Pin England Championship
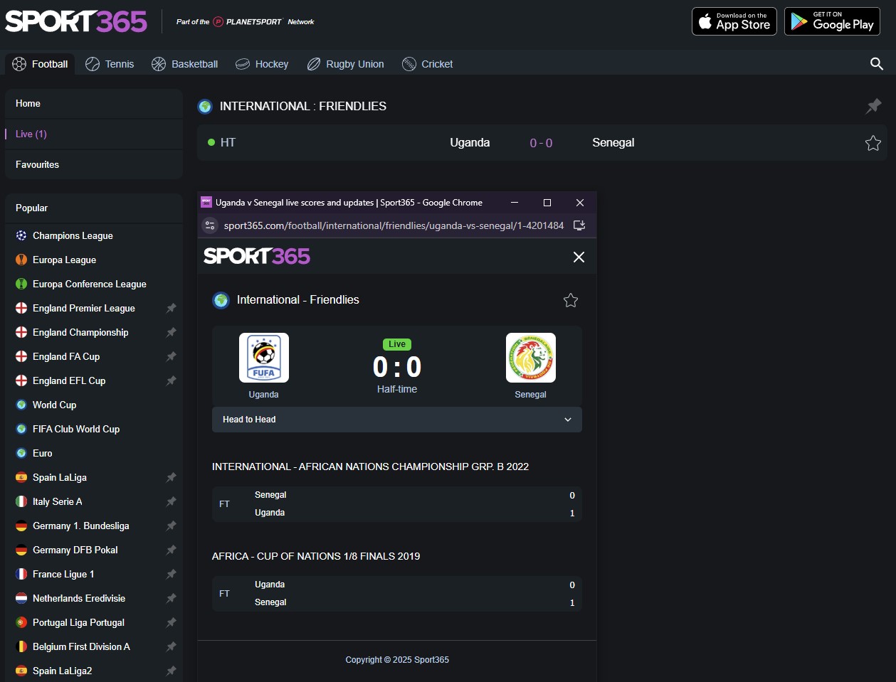The height and width of the screenshot is (682, 896). pyautogui.click(x=171, y=332)
